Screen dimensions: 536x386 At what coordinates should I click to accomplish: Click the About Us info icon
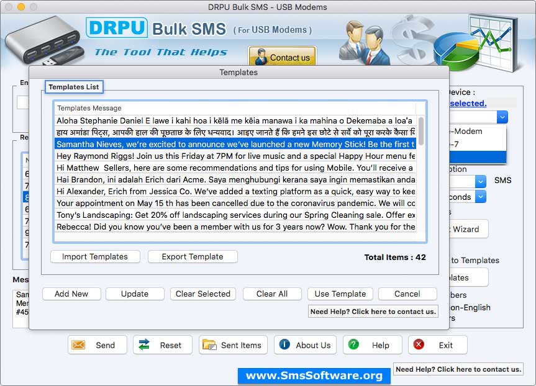284,344
